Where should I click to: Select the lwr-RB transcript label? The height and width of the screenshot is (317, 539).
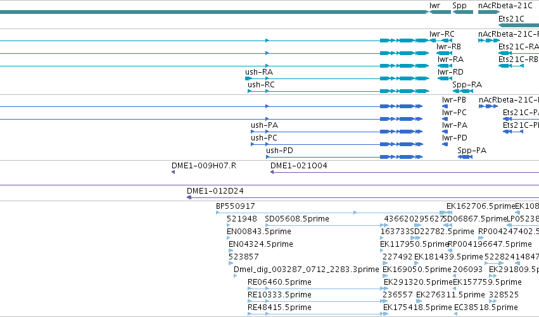click(448, 47)
